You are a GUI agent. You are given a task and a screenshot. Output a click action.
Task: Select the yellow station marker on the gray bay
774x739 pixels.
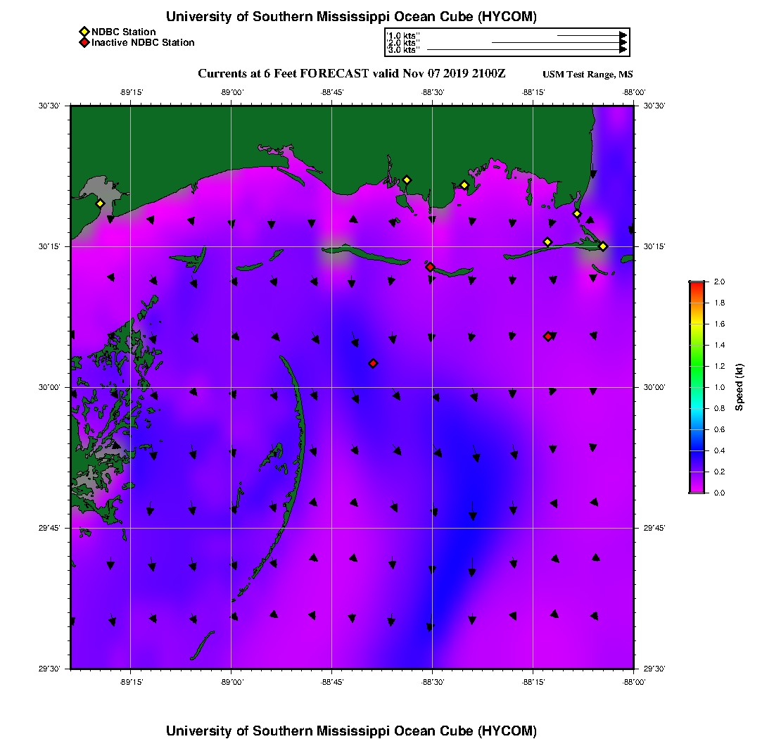tap(100, 203)
